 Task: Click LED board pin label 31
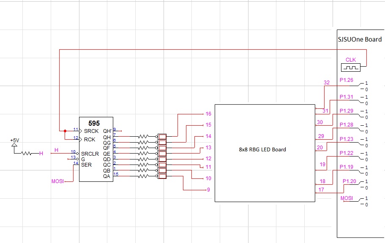325,111
